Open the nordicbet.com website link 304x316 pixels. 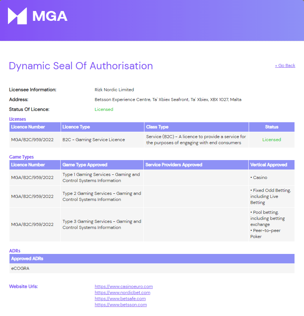click(122, 293)
